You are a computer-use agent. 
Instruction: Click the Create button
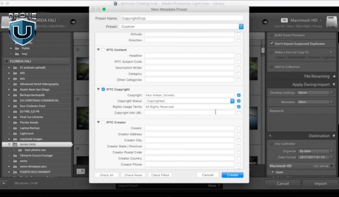232,175
